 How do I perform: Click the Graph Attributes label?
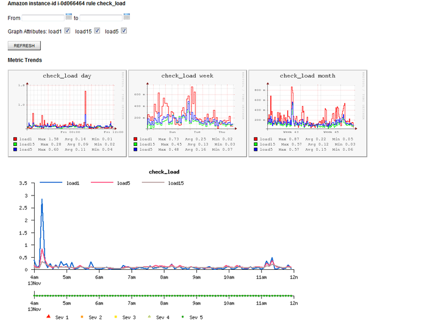click(x=27, y=32)
